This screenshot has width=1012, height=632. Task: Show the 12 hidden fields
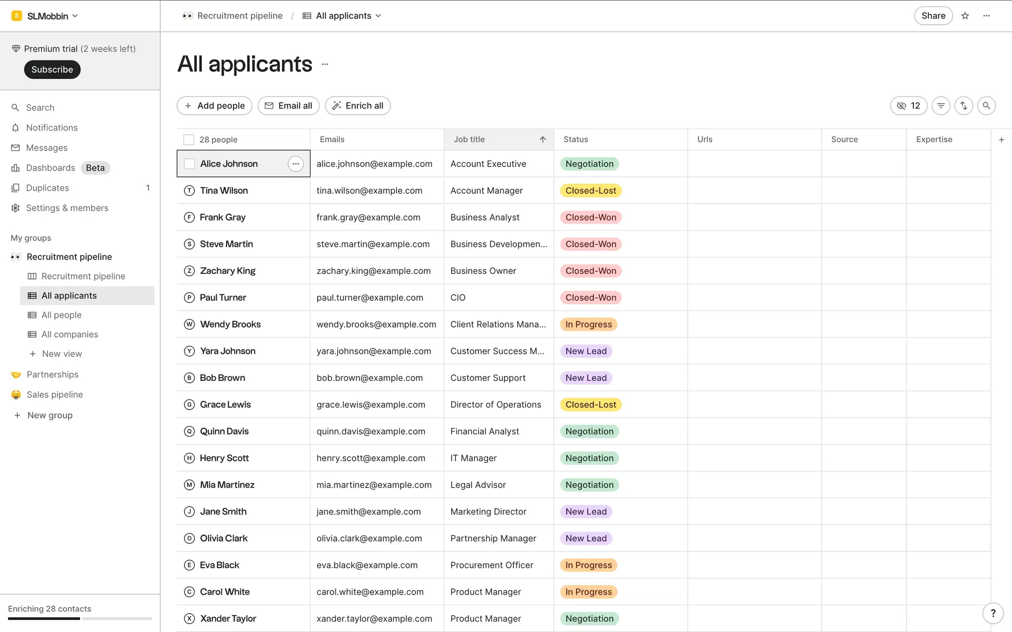[909, 106]
